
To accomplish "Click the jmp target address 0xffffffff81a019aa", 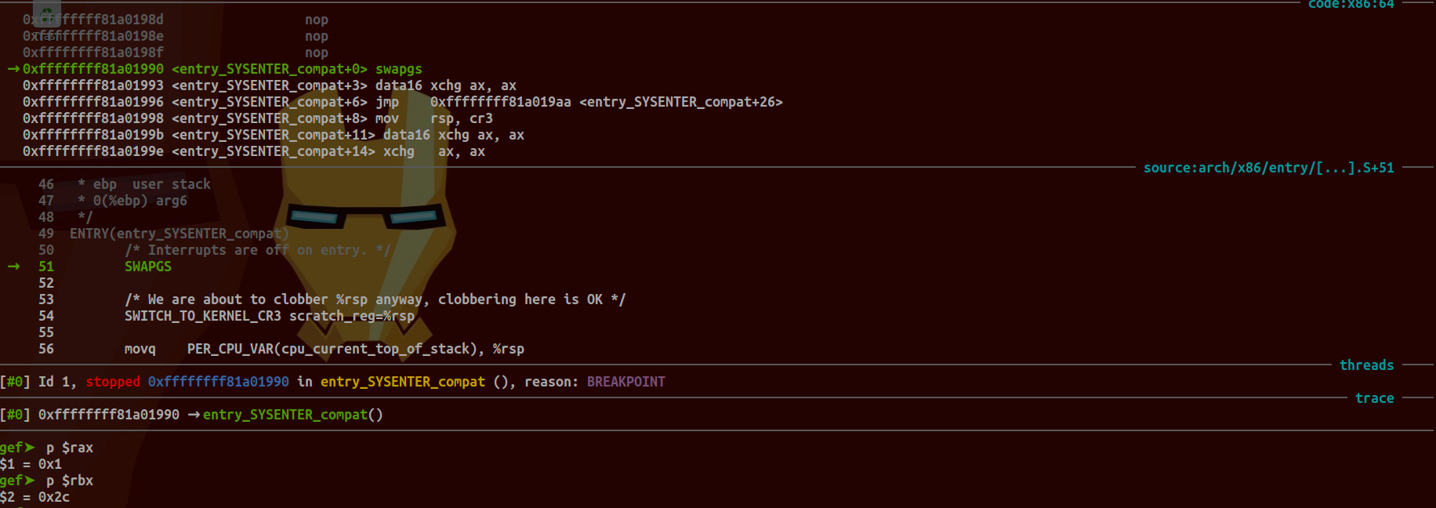I will tap(500, 102).
